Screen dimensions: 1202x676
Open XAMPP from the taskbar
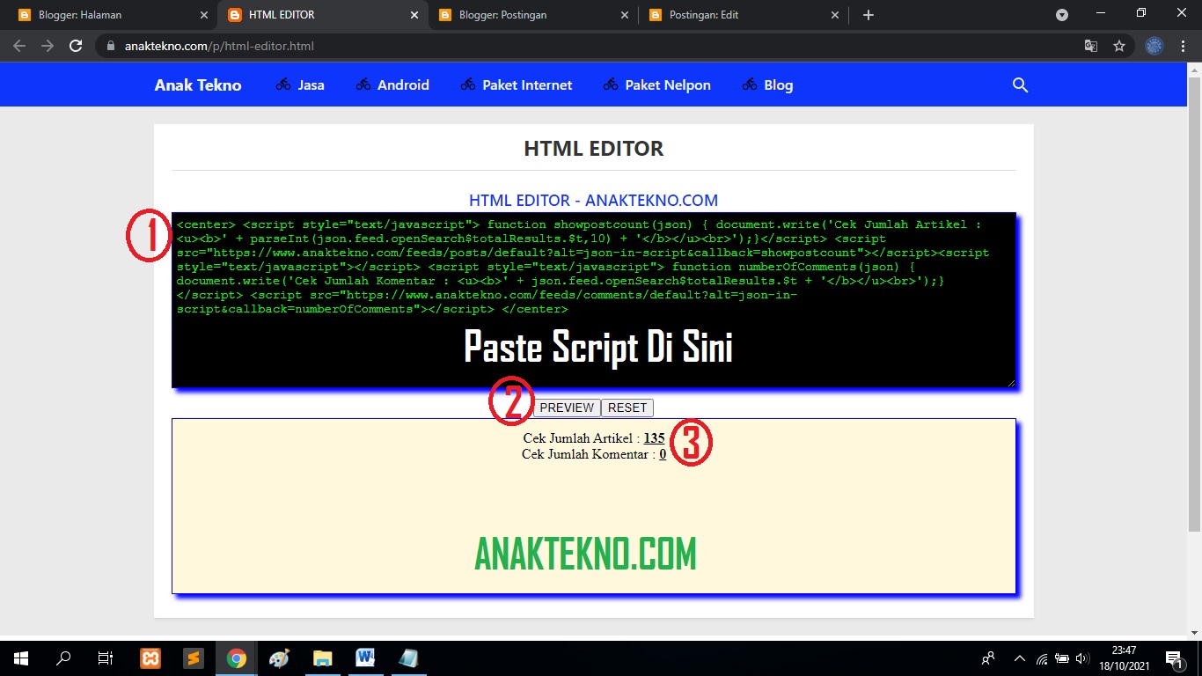(150, 658)
